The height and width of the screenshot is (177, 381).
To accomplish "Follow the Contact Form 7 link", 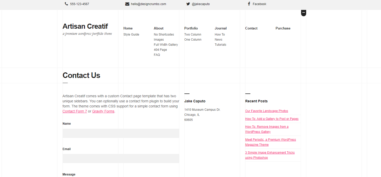I will pos(75,111).
